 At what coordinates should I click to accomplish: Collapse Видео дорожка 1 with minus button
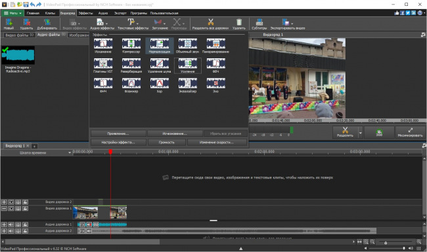click(4, 209)
